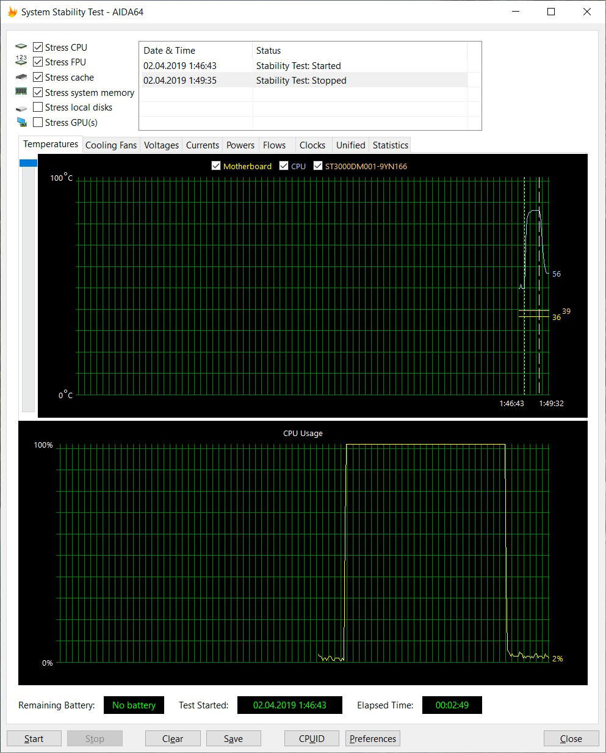Screen dimensions: 606x753
Task: Switch to the Cooling Fans tab
Action: [111, 145]
